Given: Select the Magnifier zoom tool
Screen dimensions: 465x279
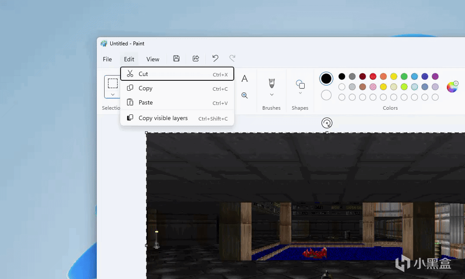Looking at the screenshot, I should pos(244,95).
